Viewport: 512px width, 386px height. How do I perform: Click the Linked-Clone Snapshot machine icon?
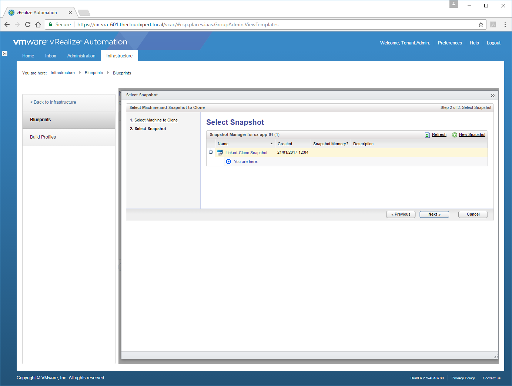(x=220, y=153)
